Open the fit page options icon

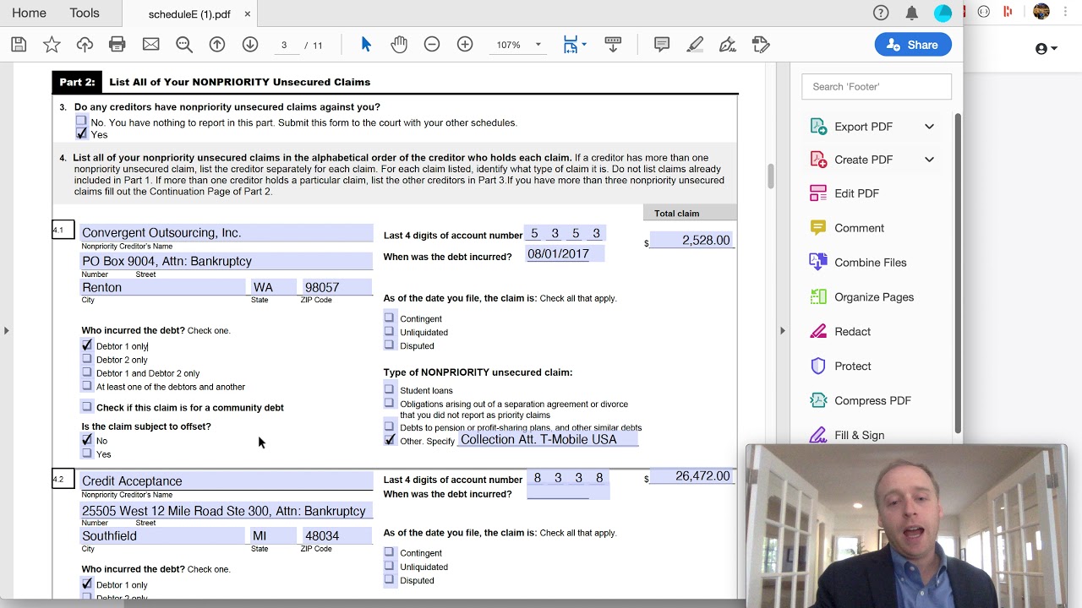[575, 45]
